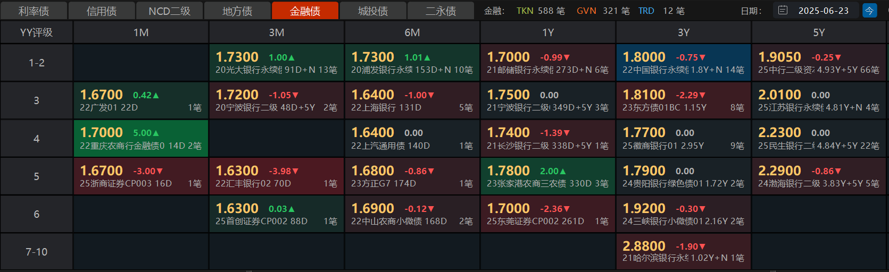This screenshot has height=272, width=889.
Task: Open the NCD二级 tab
Action: 169,11
